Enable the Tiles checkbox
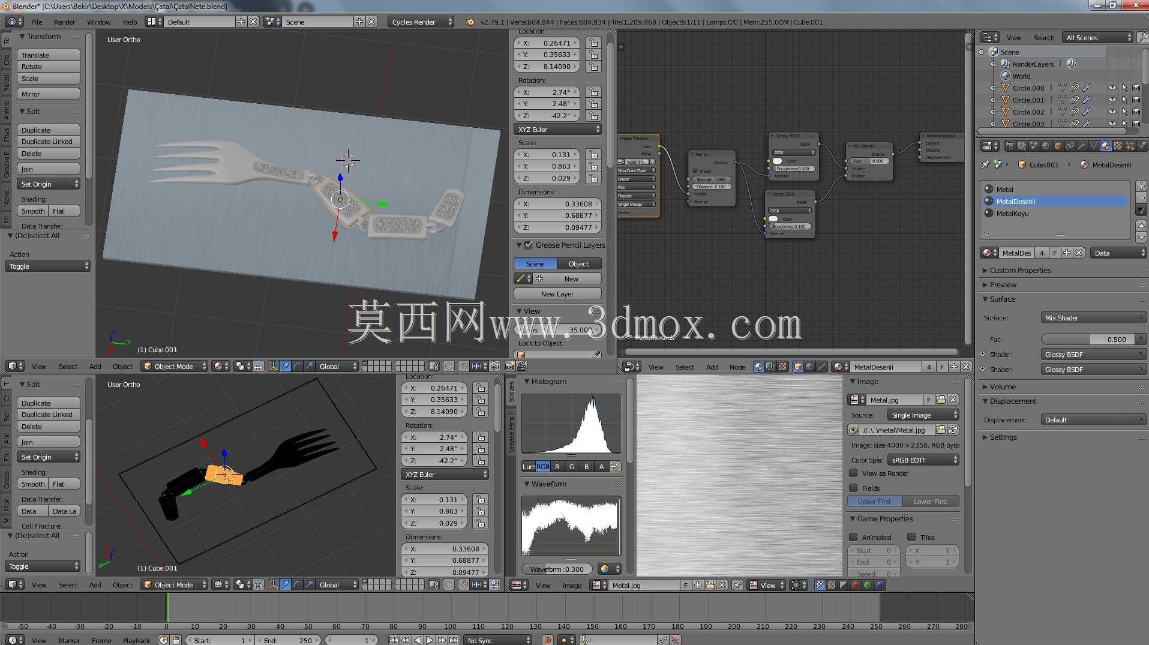1149x645 pixels. click(911, 537)
